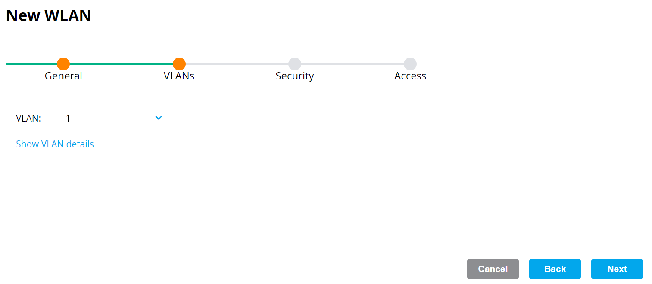
Task: Click green progress line between General and VLANs
Action: pyautogui.click(x=121, y=64)
